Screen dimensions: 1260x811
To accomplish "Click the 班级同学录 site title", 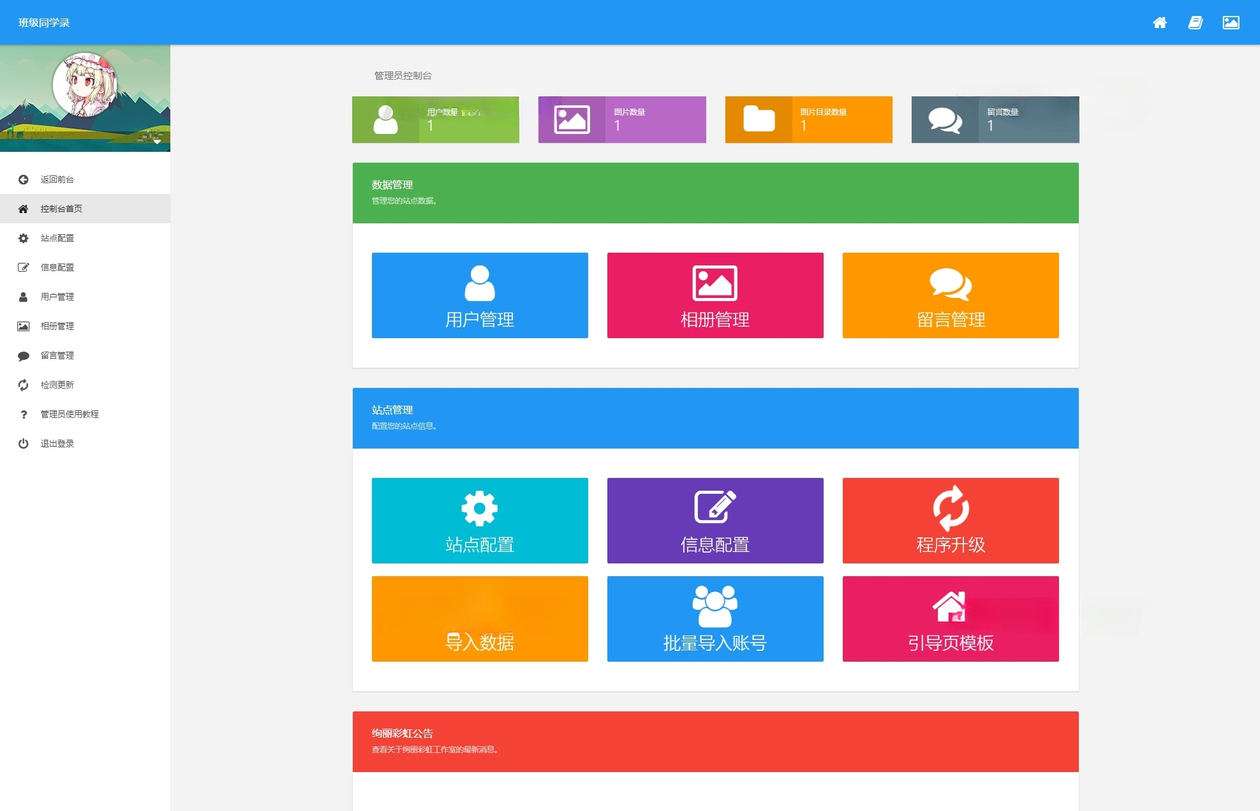I will coord(44,23).
